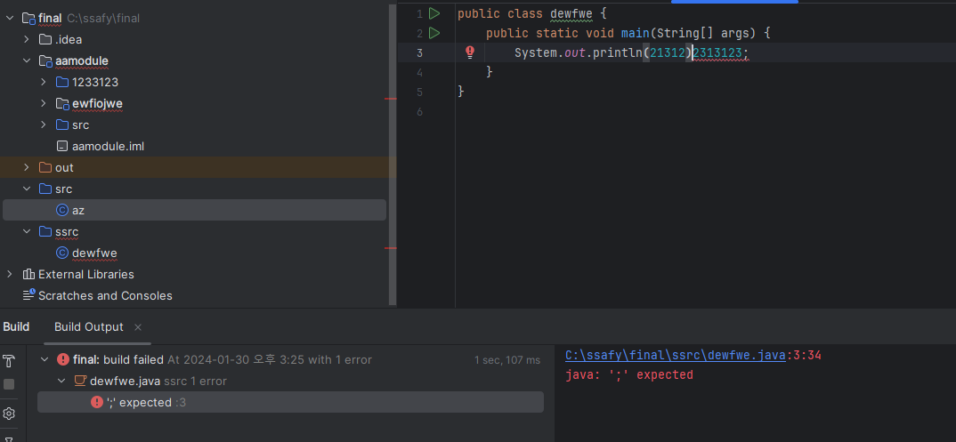Screen dimensions: 956x442
Task: Click the project tree vertical scrollbar
Action: pyautogui.click(x=393, y=155)
